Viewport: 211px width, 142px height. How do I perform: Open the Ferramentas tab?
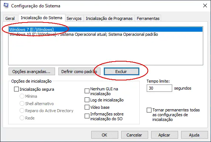coord(148,18)
